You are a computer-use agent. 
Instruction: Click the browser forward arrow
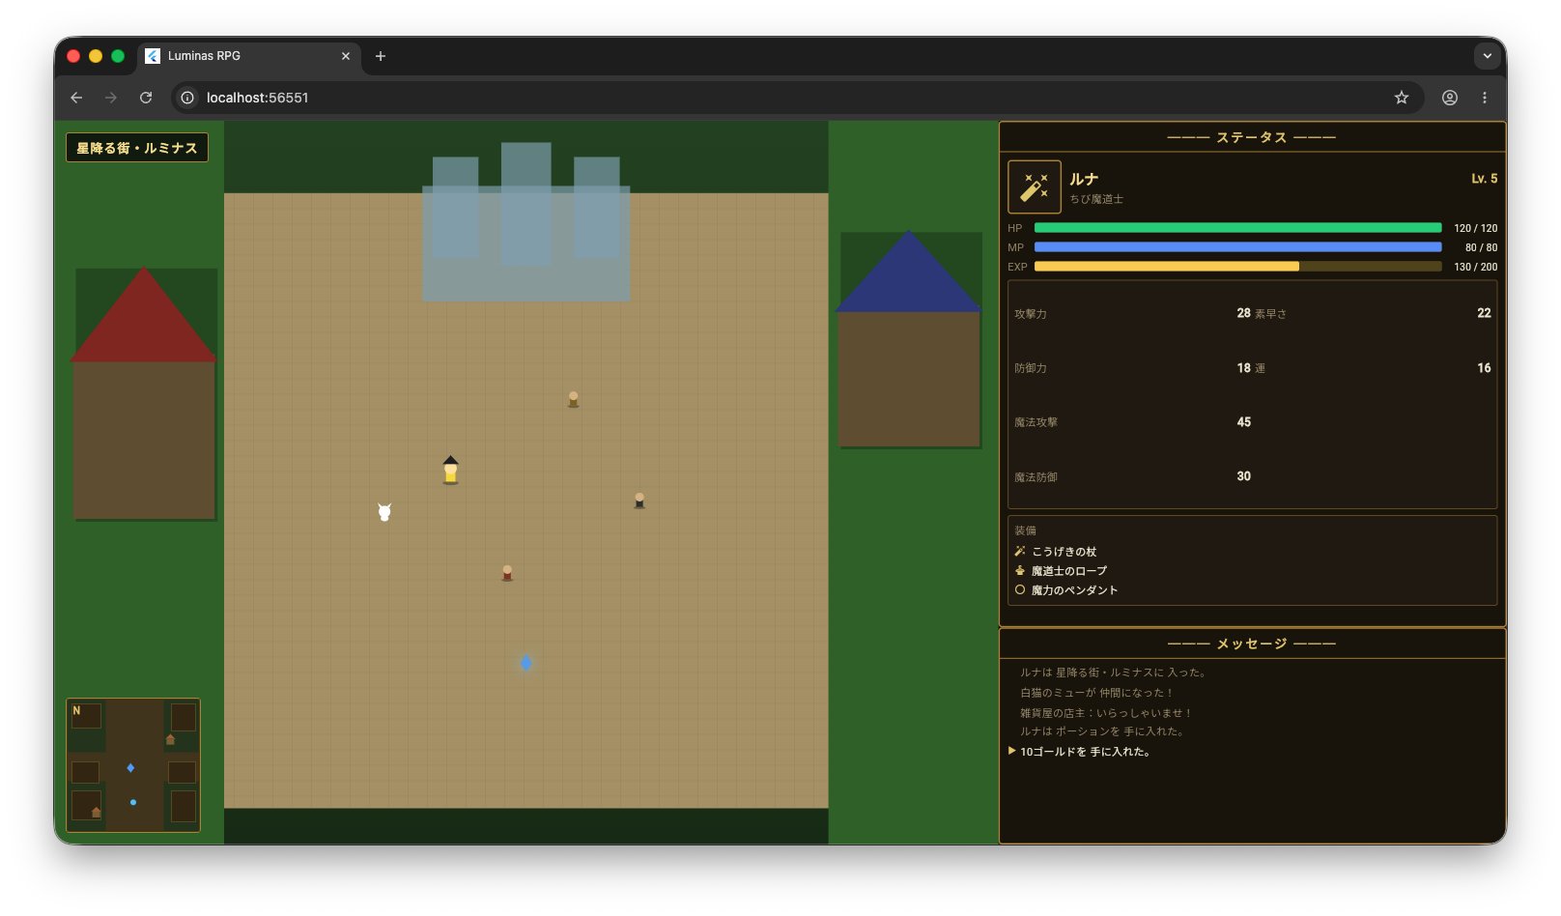111,98
